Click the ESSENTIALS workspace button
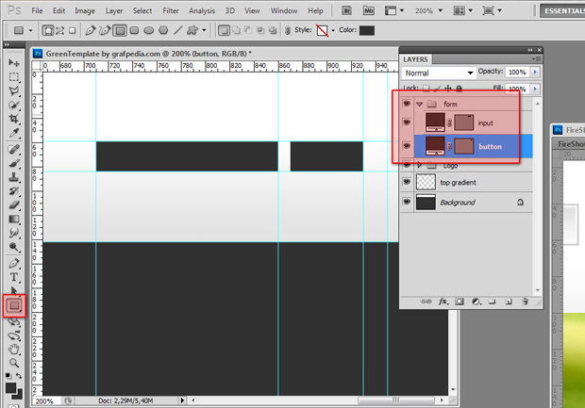The height and width of the screenshot is (408, 585). pos(563,10)
